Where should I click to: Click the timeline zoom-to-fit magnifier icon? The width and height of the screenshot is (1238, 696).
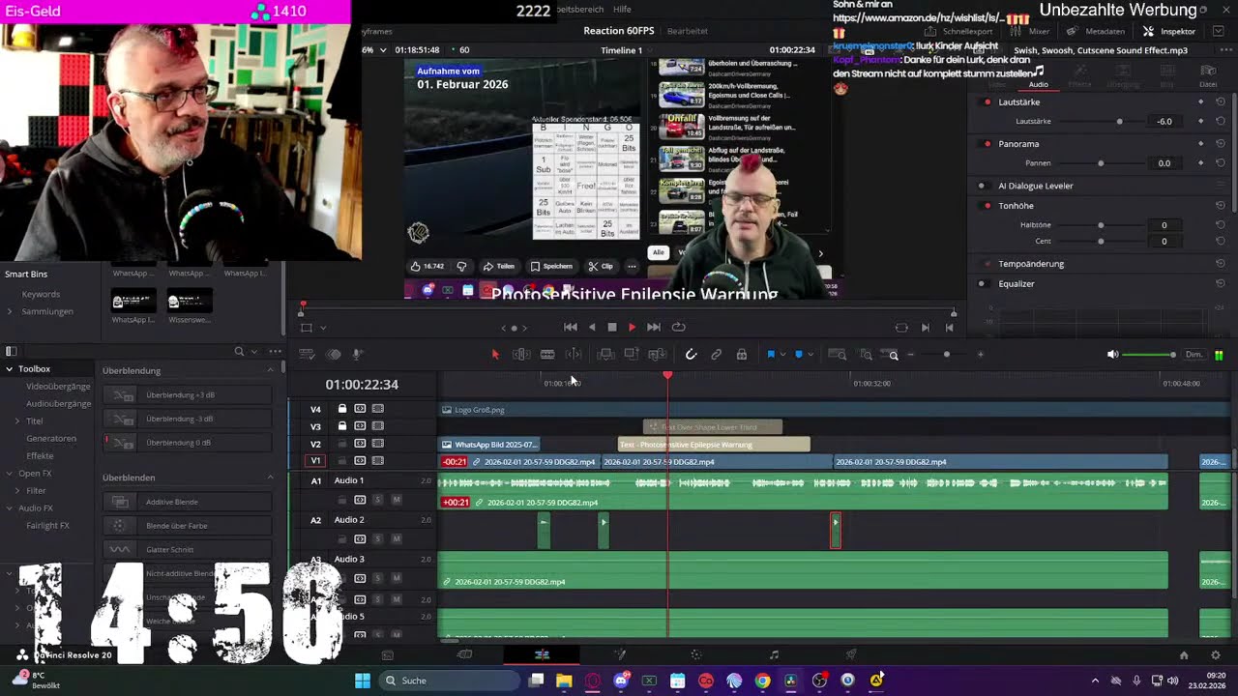click(x=838, y=355)
